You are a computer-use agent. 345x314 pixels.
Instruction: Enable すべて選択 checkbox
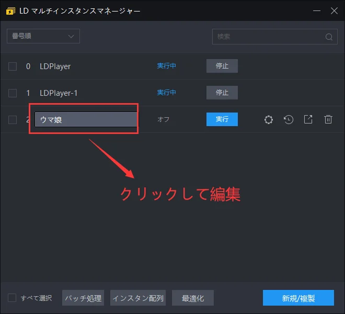pos(12,298)
